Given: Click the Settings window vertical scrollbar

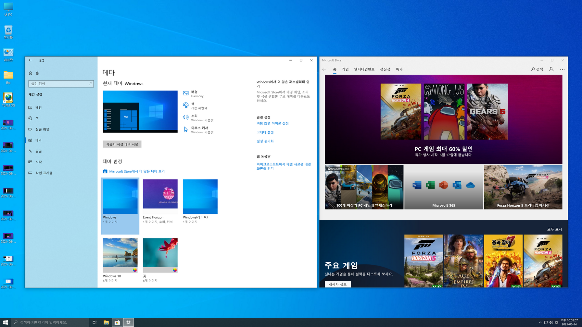Looking at the screenshot, I should 316,173.
